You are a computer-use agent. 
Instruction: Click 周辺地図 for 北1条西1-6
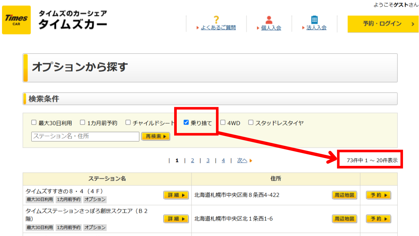[344, 219]
